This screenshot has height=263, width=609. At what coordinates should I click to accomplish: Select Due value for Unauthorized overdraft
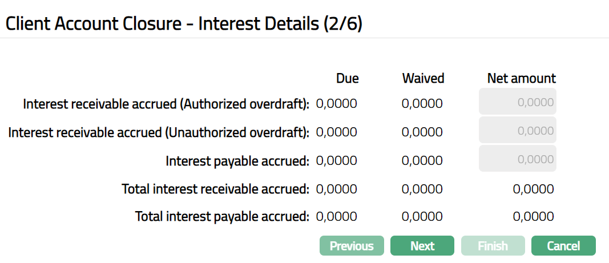(336, 132)
